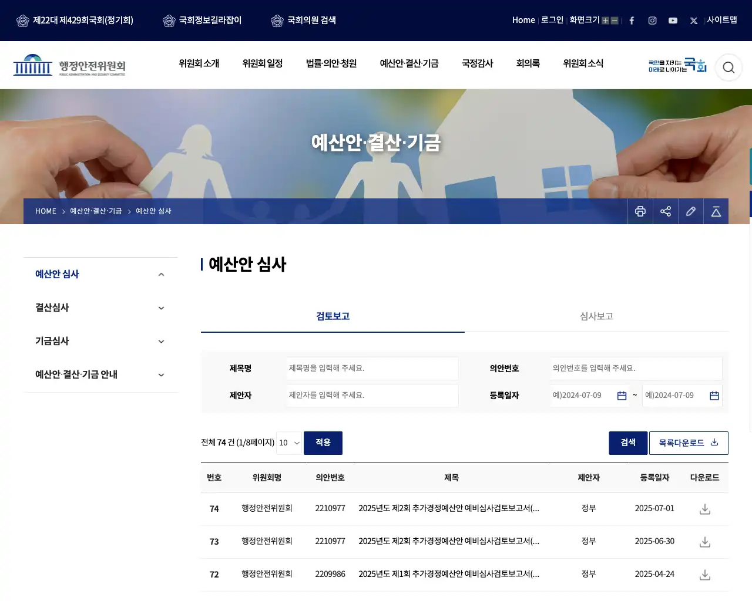The width and height of the screenshot is (752, 601).
Task: Switch to the 검토보고 tab
Action: pyautogui.click(x=333, y=316)
